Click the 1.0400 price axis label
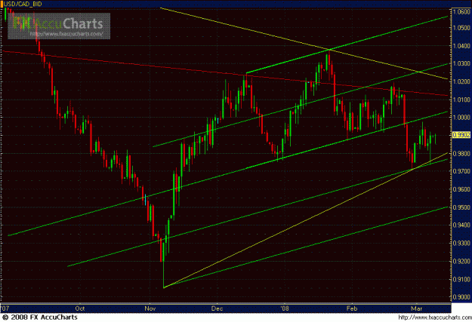This screenshot has width=472, height=322. [461, 46]
